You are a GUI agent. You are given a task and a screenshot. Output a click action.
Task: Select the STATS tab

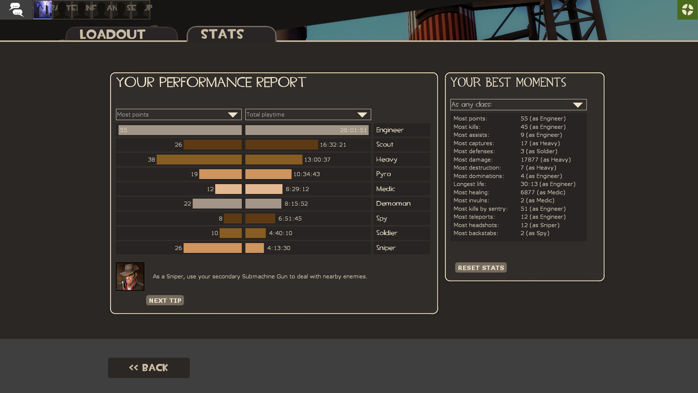pos(222,34)
